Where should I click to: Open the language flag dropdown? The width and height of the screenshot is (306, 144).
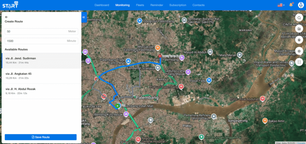pos(281,5)
